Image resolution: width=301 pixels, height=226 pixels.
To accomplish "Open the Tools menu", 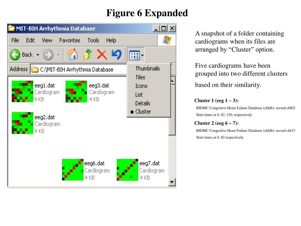I will 93,40.
